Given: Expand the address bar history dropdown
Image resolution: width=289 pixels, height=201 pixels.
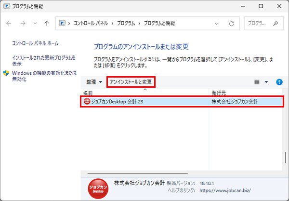Looking at the screenshot, I should tap(217, 24).
